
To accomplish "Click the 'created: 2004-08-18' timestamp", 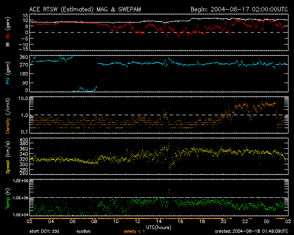I will click(x=251, y=231).
